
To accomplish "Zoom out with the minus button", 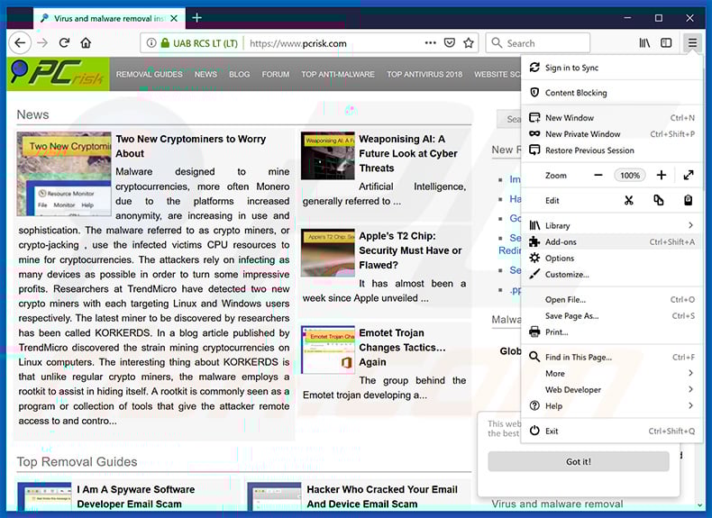I will [x=598, y=176].
